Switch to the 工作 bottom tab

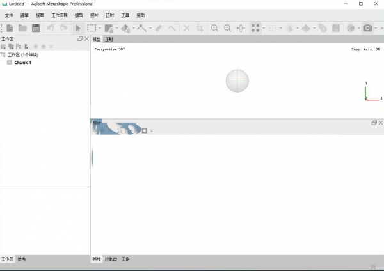pyautogui.click(x=125, y=259)
